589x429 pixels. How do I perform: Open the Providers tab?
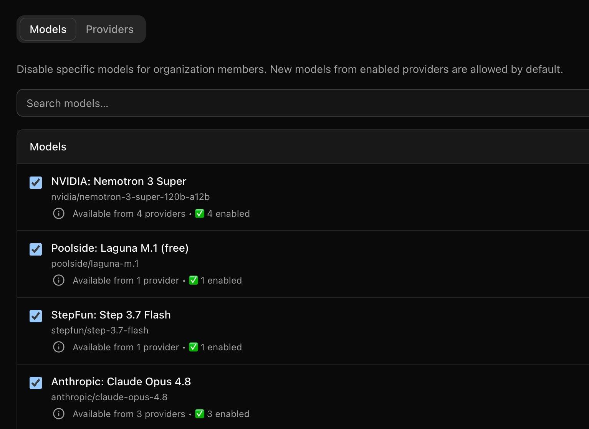click(x=110, y=29)
